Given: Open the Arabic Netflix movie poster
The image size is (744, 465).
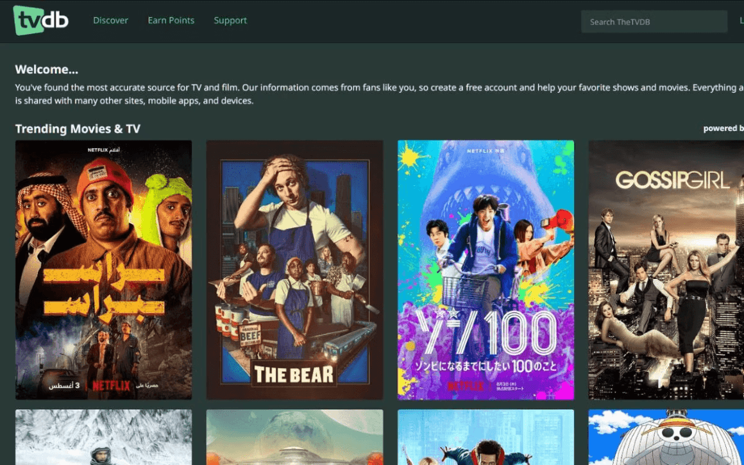Looking at the screenshot, I should [x=103, y=269].
